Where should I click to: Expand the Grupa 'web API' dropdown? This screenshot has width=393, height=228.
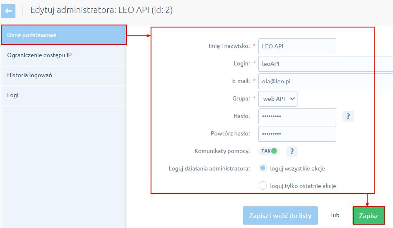coord(278,99)
